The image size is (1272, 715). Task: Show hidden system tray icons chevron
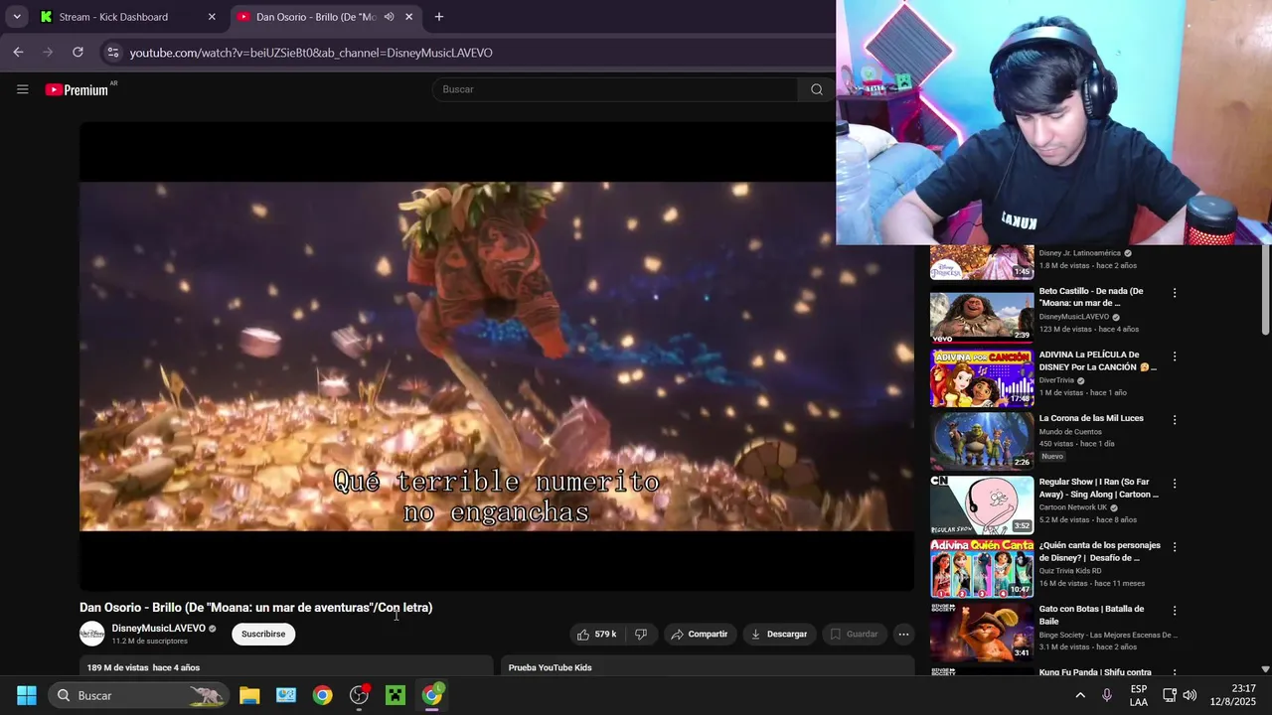click(1080, 695)
